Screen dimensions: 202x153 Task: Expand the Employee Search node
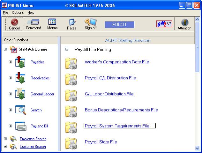click(5, 139)
